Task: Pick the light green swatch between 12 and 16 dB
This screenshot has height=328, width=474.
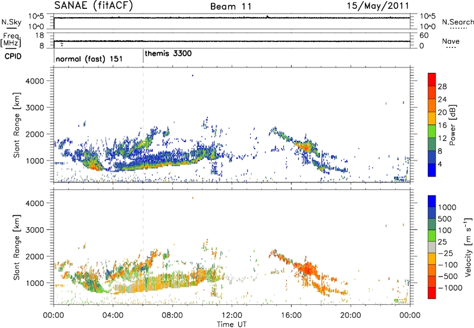Action: click(x=432, y=131)
